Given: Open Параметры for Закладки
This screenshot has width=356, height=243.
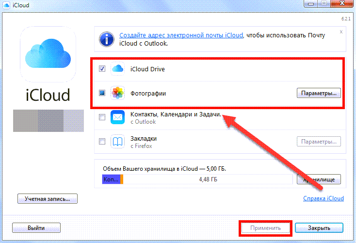Looking at the screenshot, I should tap(319, 142).
